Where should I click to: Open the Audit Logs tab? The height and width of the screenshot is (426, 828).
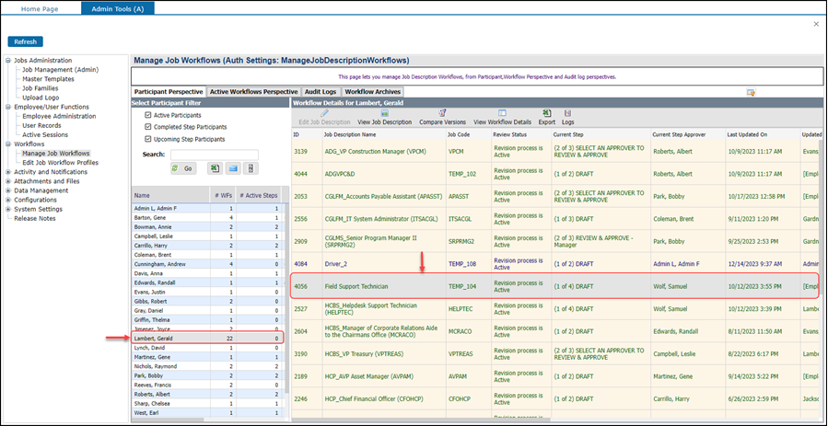[x=321, y=92]
